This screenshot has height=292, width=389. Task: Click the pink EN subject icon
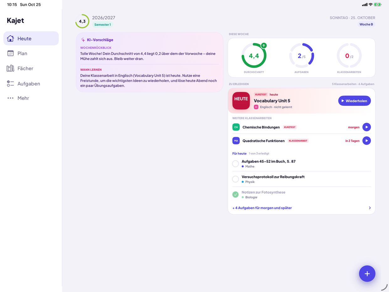[256, 107]
